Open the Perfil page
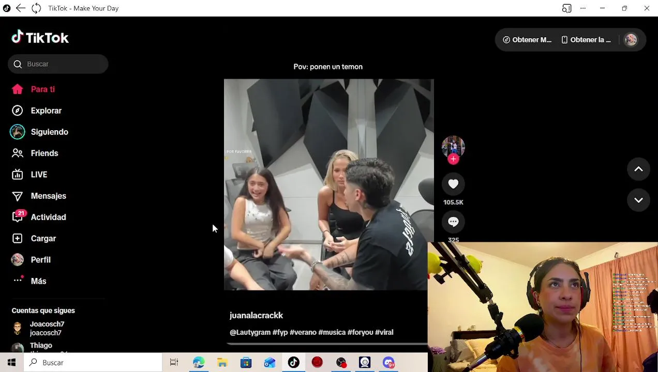This screenshot has width=658, height=372. click(31, 259)
